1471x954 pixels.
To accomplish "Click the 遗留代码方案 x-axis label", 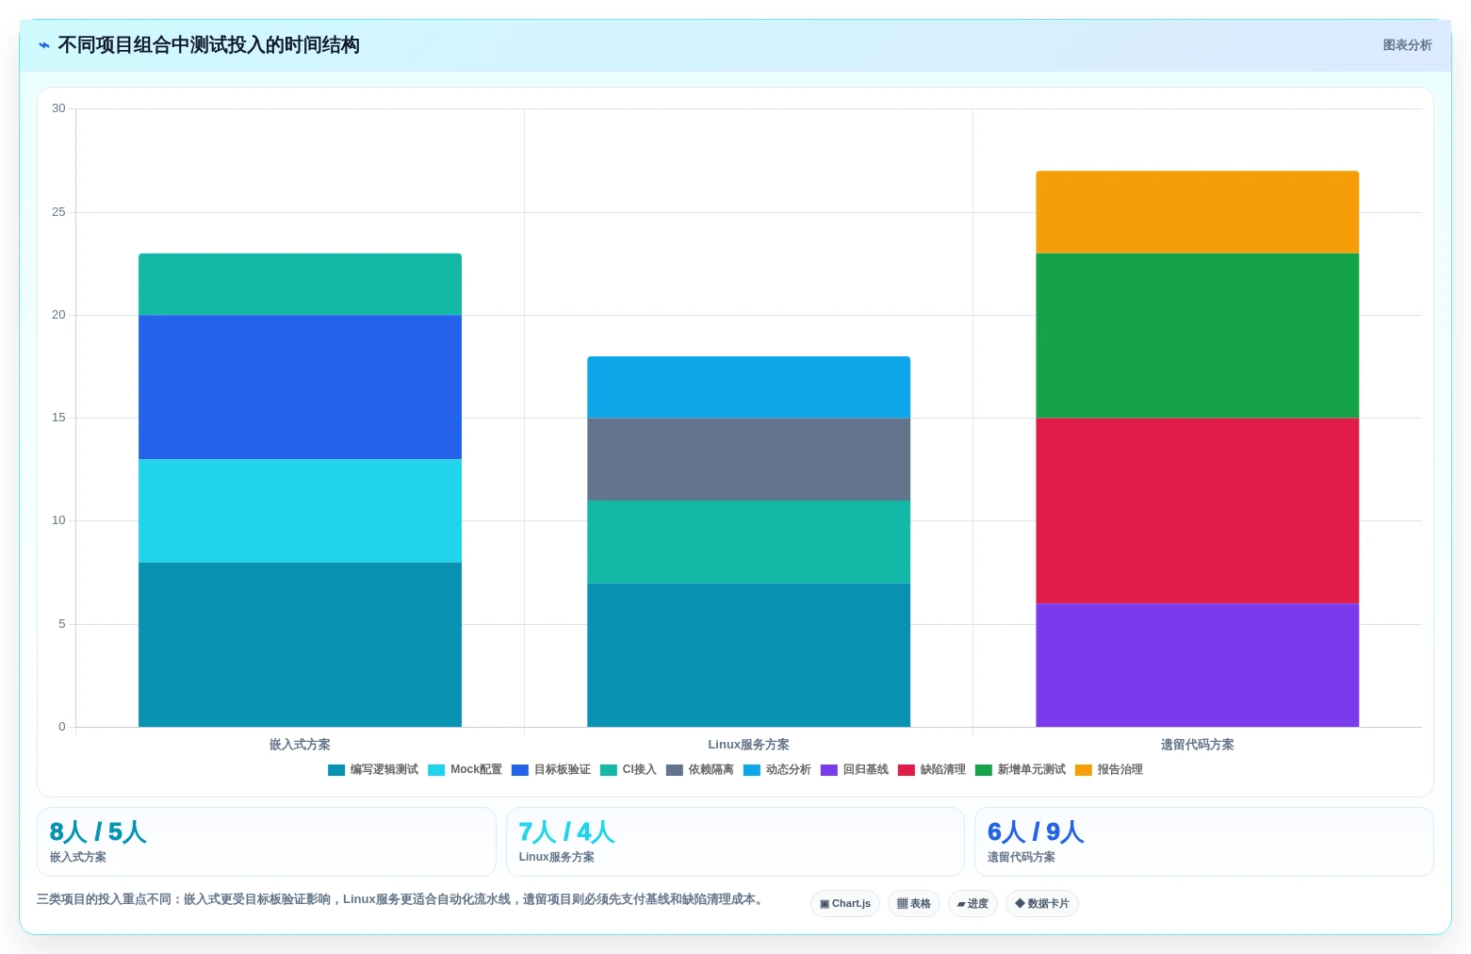I will pos(1198,745).
